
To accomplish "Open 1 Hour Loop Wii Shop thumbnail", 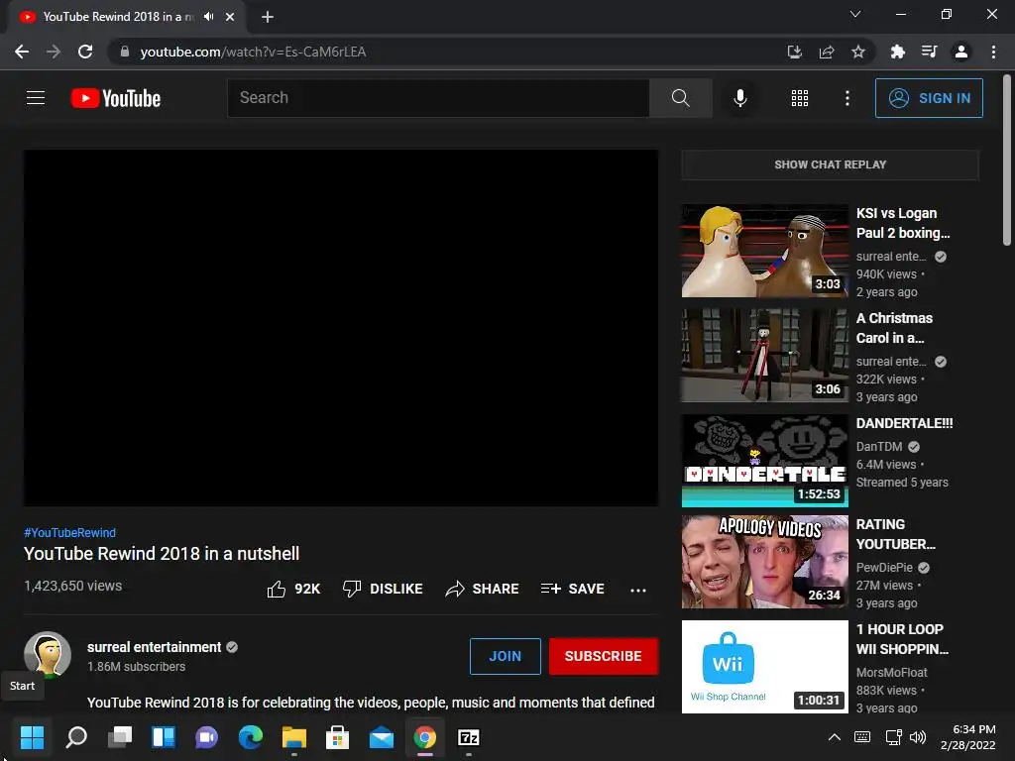I will coord(764,667).
